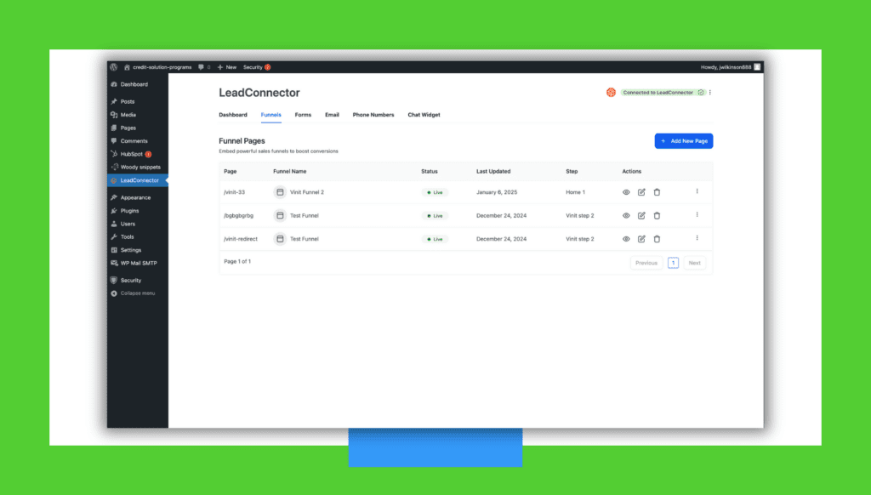Open WP Mail SMTP in the sidebar
This screenshot has height=495, width=871.
138,264
